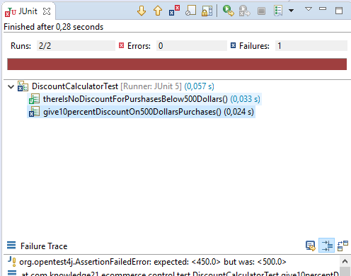Open test run history icon
The width and height of the screenshot is (351, 276).
(278, 11)
